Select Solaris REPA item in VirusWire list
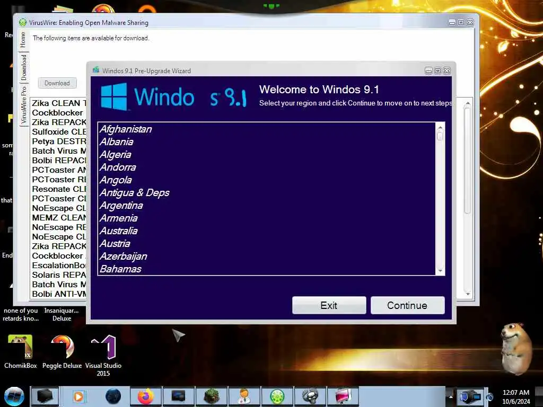This screenshot has height=407, width=543. coord(58,275)
